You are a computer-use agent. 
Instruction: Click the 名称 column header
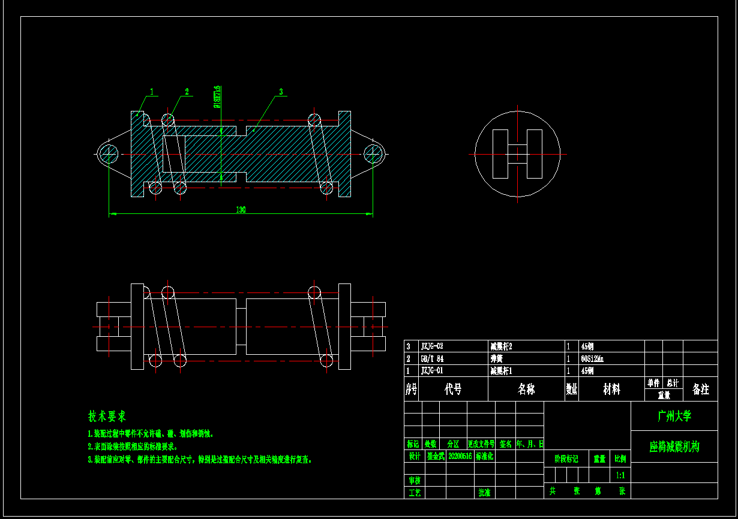(526, 390)
